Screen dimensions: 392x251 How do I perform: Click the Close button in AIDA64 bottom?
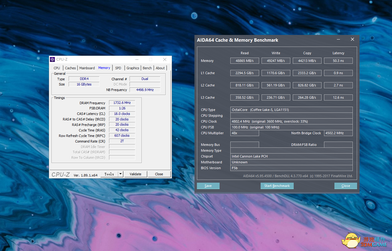pos(346,186)
